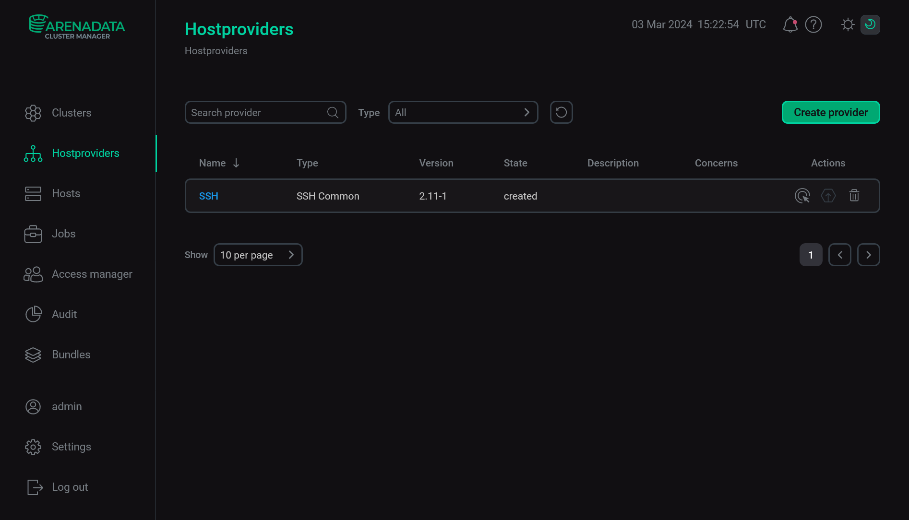This screenshot has height=520, width=909.
Task: Click the Search provider input field
Action: [x=254, y=112]
